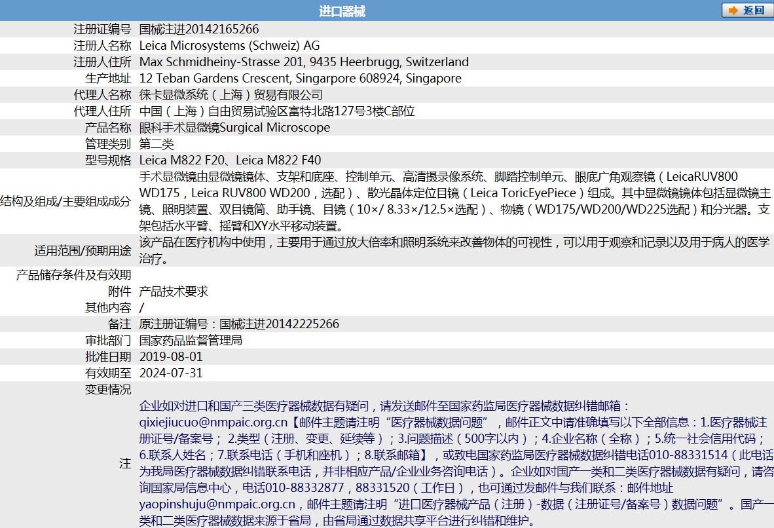Click the 有效期至 row label
Viewport: 774px width, 528px height.
[108, 373]
